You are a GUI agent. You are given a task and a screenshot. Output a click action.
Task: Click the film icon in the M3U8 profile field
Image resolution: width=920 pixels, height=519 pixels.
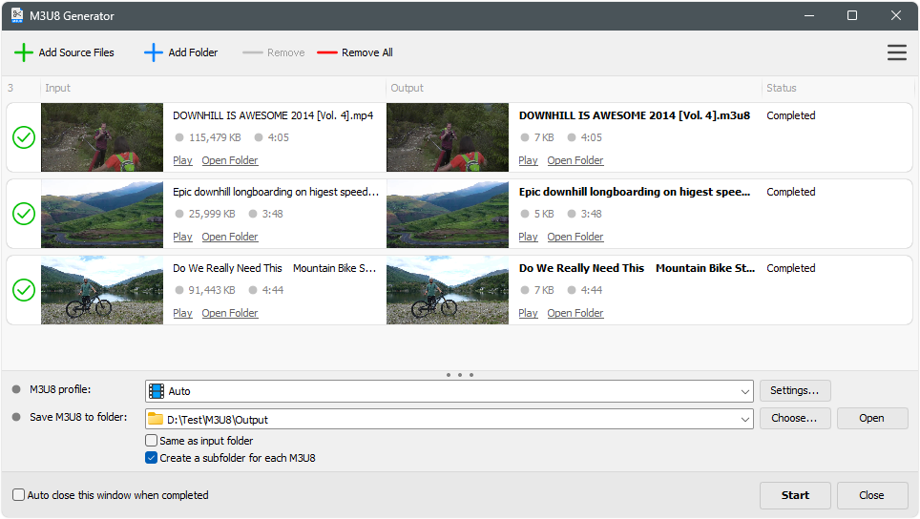tap(156, 391)
